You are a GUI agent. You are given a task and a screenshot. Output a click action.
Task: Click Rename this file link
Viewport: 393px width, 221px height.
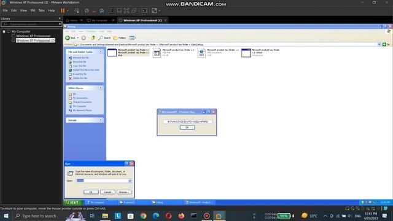pyautogui.click(x=80, y=58)
